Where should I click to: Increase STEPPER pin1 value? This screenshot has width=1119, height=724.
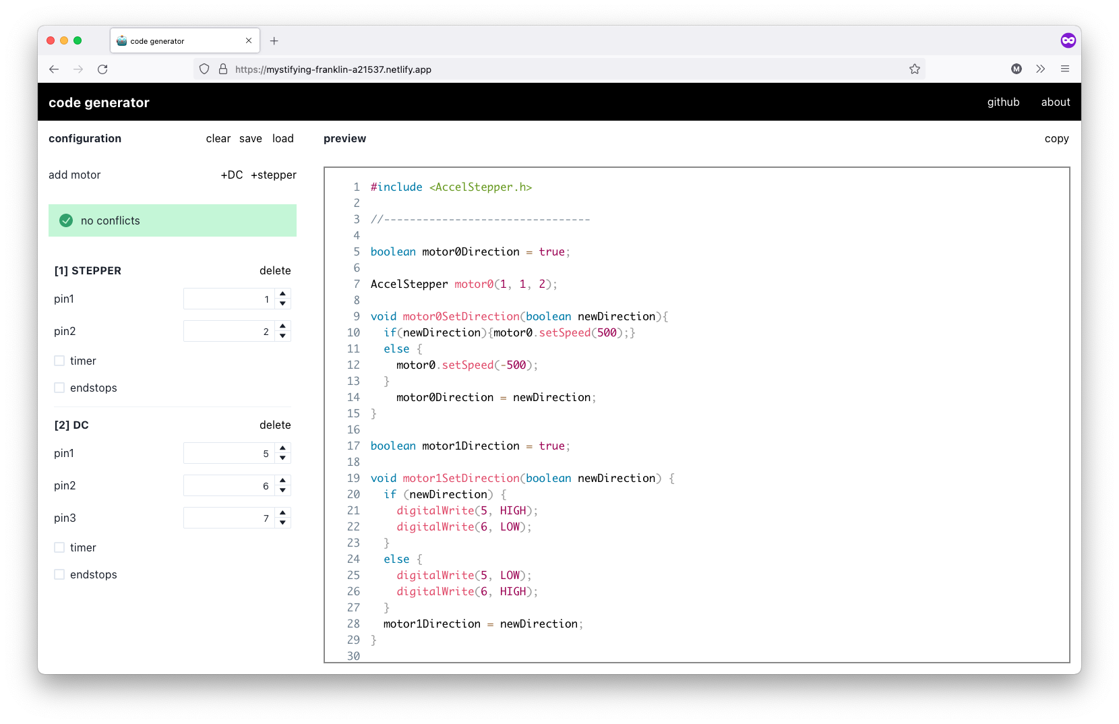pyautogui.click(x=283, y=294)
